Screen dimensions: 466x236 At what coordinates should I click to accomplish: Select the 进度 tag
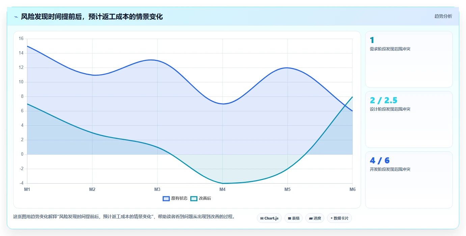(315, 218)
